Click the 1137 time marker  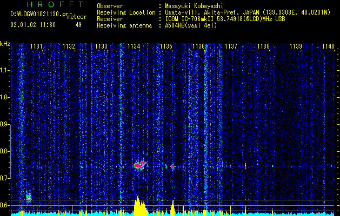coord(231,46)
